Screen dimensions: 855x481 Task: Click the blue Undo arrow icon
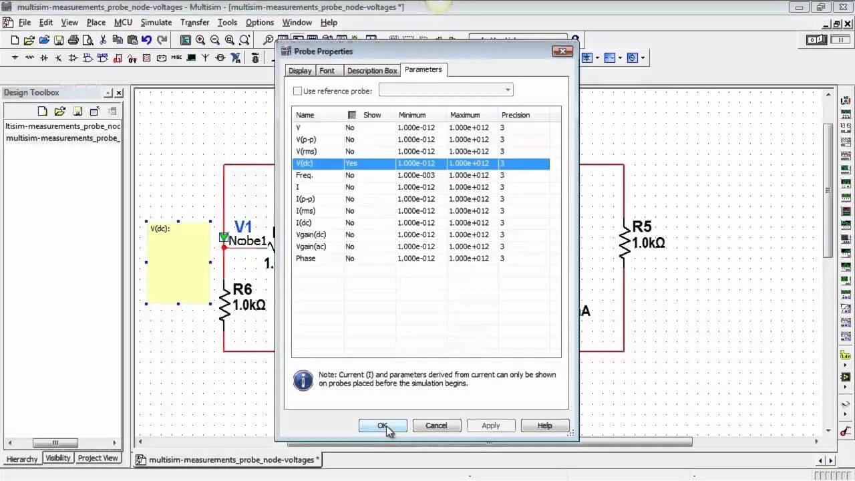point(146,40)
